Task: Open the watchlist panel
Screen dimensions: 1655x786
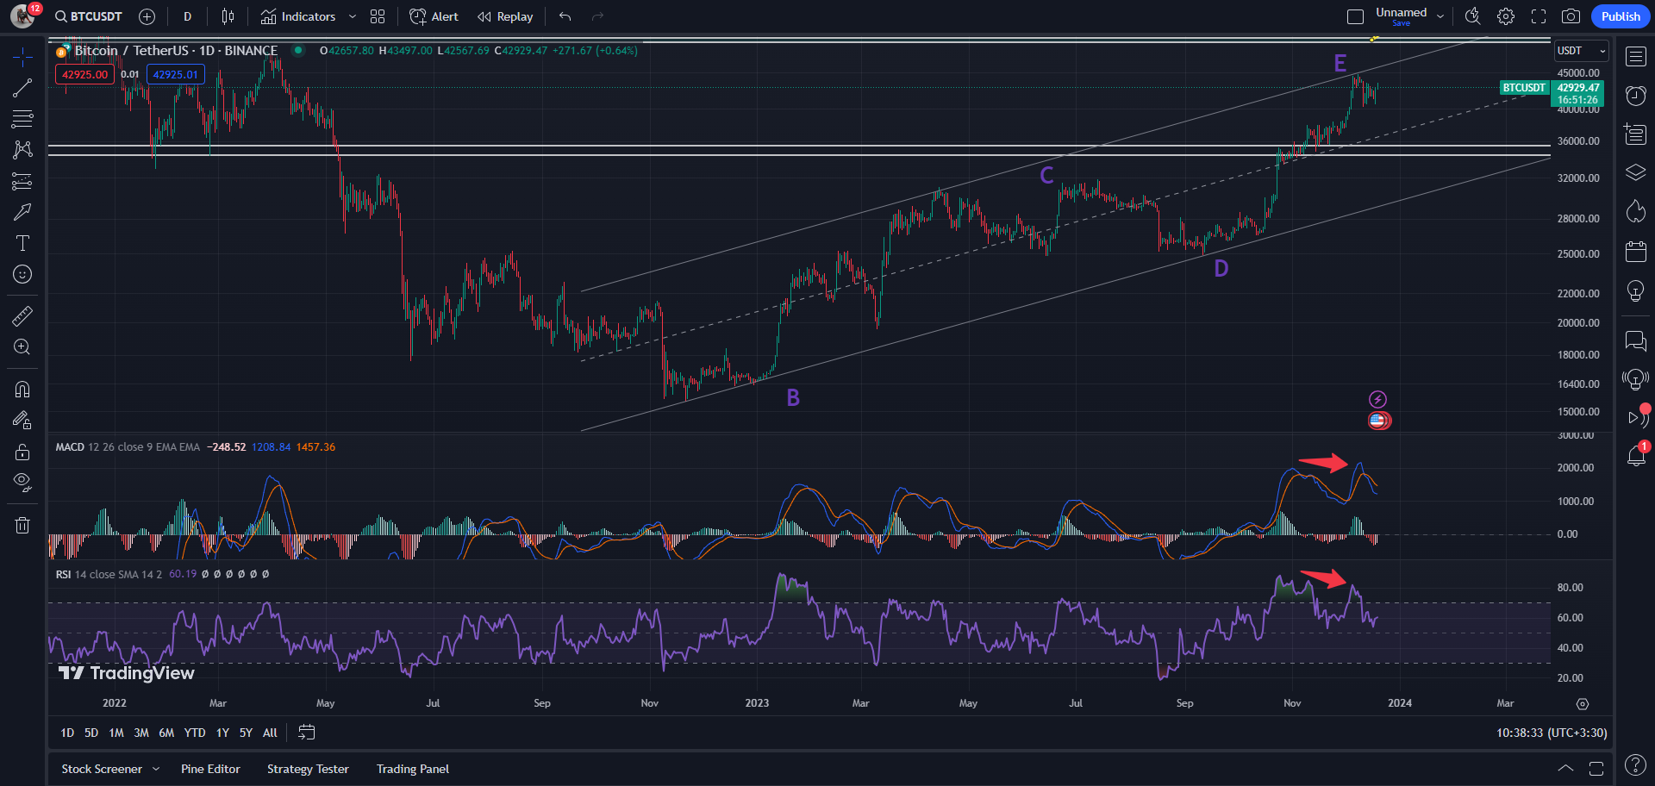Action: click(1635, 57)
